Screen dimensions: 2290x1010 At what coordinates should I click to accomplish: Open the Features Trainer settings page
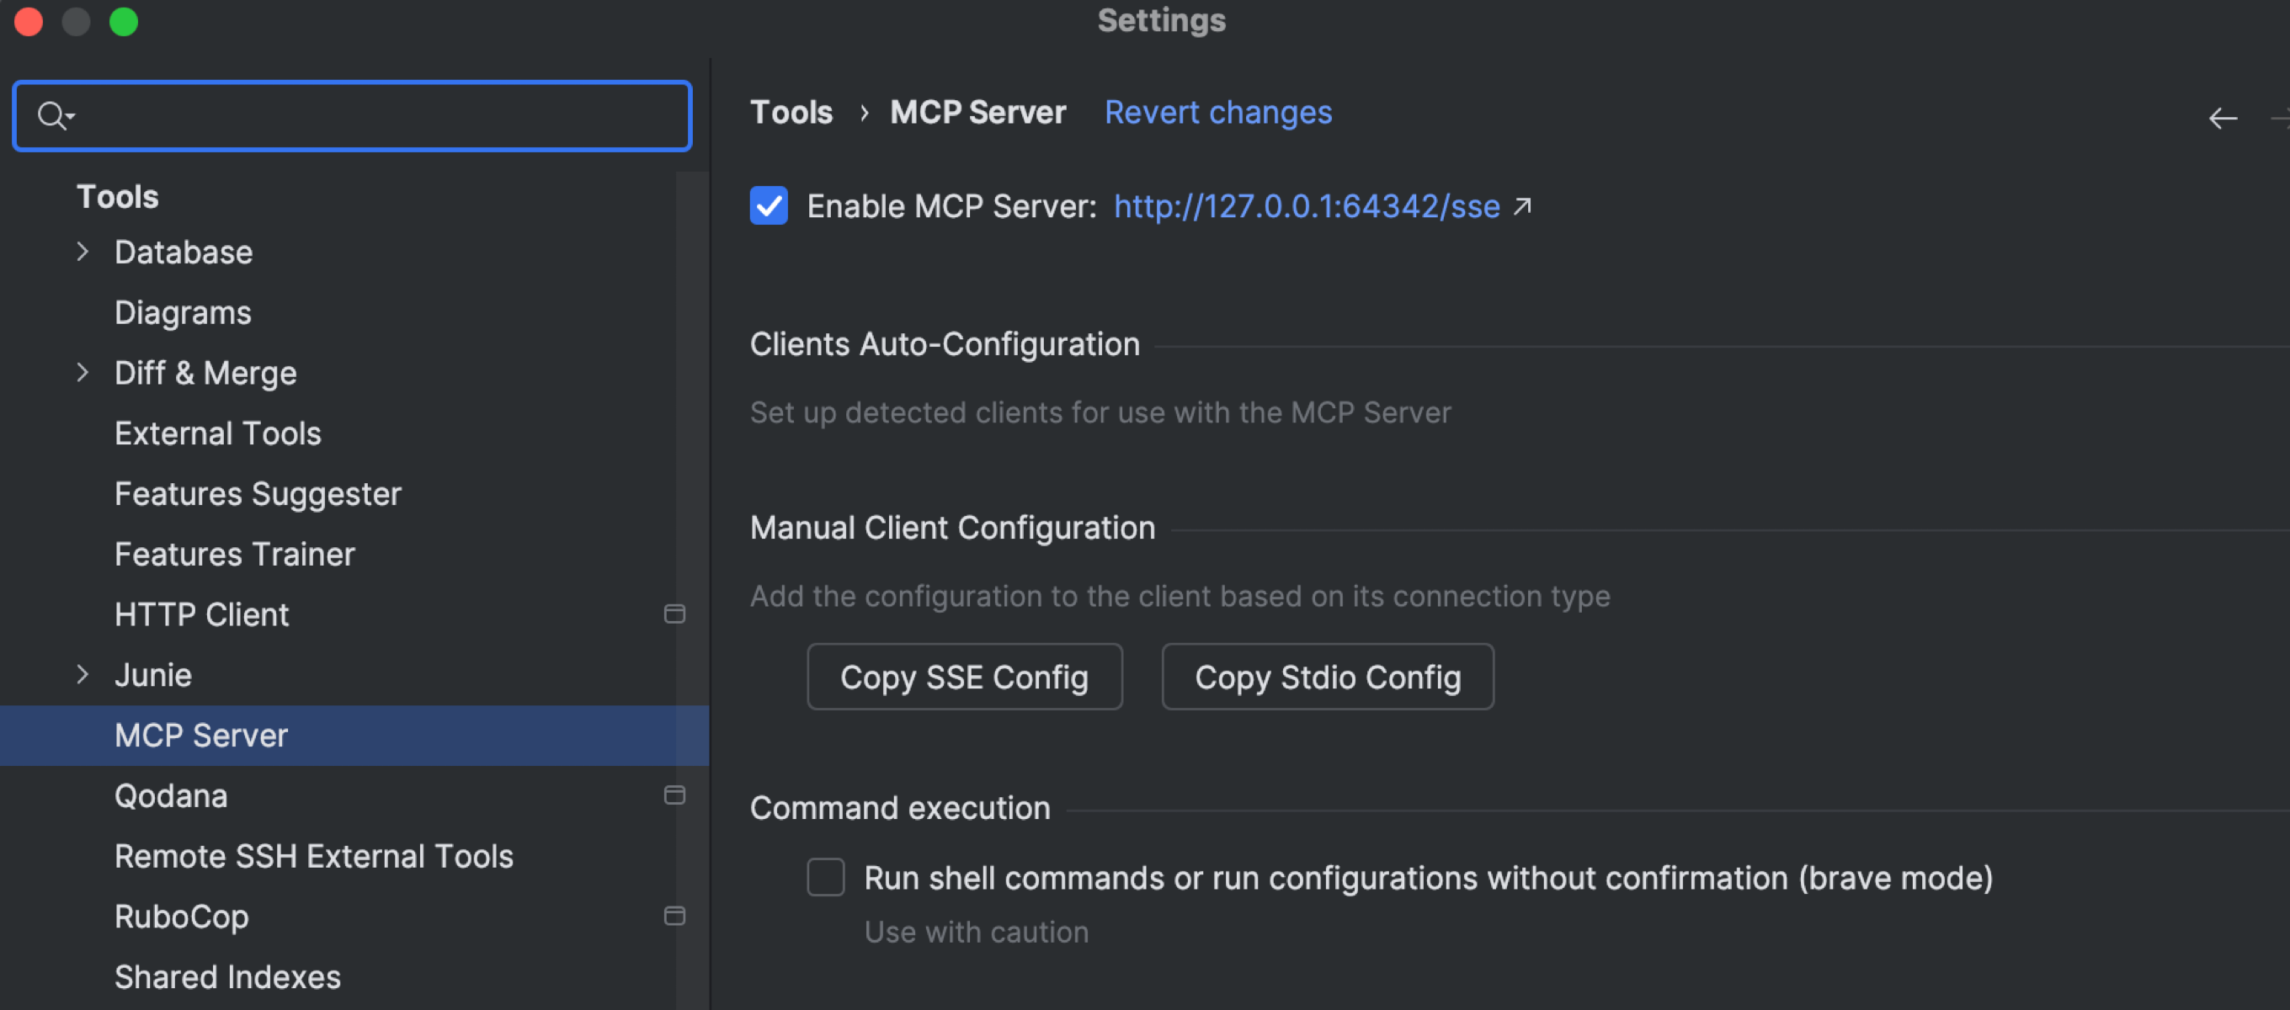coord(234,555)
